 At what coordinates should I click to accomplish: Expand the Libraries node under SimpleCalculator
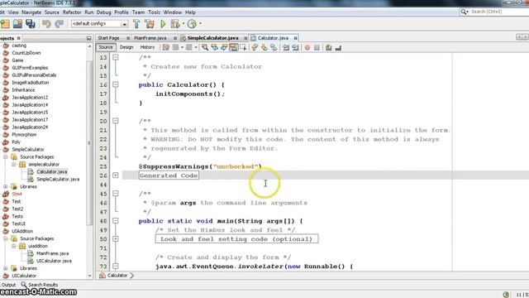pos(6,186)
